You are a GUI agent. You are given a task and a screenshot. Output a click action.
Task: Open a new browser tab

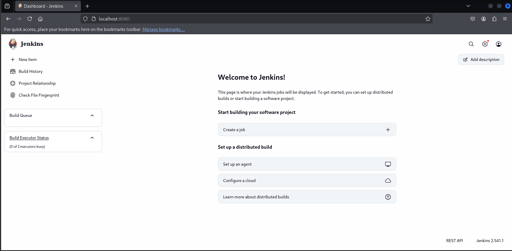click(87, 6)
